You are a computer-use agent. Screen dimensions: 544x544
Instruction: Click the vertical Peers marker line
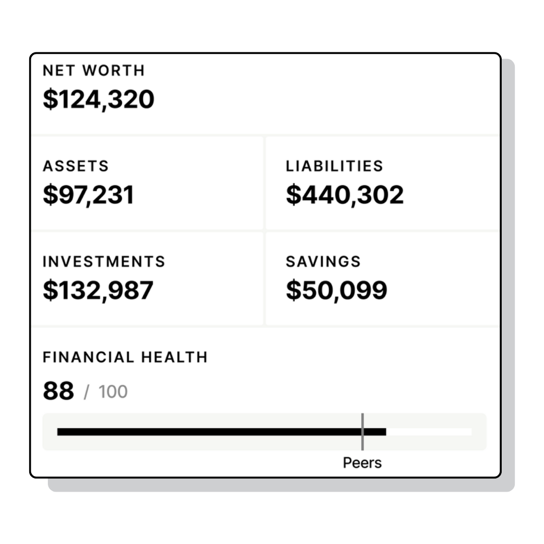click(x=363, y=423)
